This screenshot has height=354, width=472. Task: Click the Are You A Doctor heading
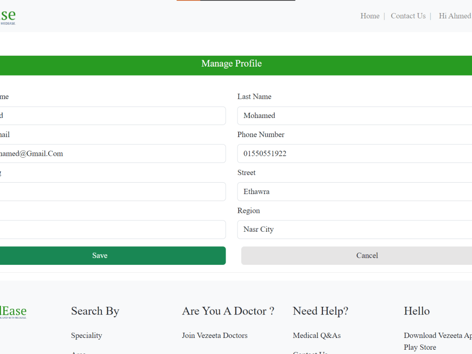[228, 311]
